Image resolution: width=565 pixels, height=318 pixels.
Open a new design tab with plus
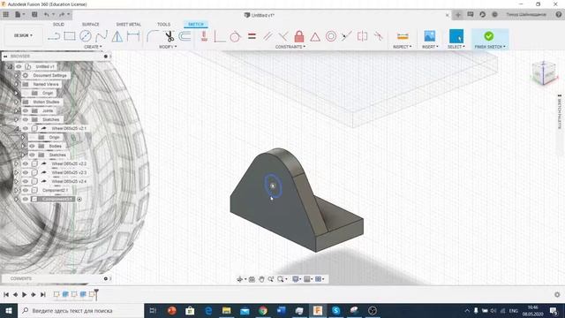(x=458, y=15)
